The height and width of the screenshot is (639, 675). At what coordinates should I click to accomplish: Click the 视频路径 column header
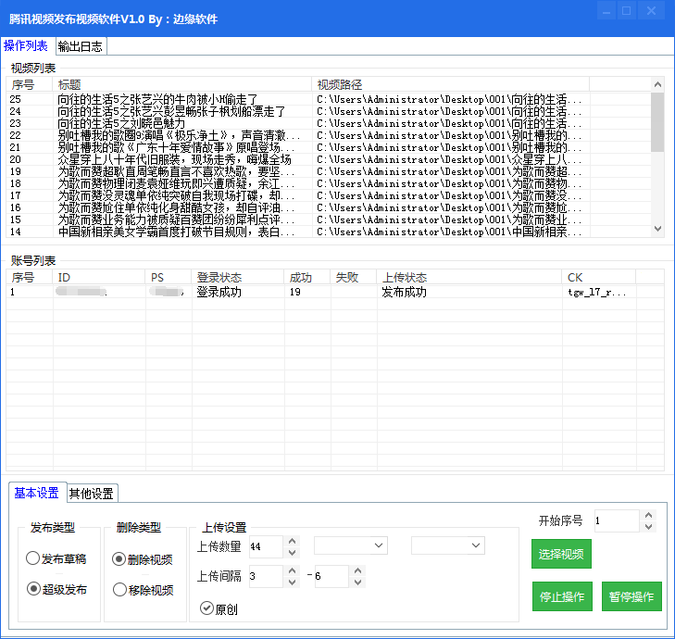[x=450, y=84]
